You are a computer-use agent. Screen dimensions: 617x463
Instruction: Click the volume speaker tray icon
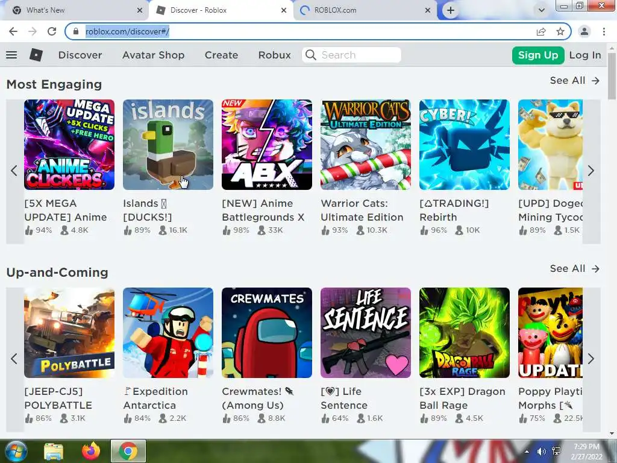[x=542, y=452]
